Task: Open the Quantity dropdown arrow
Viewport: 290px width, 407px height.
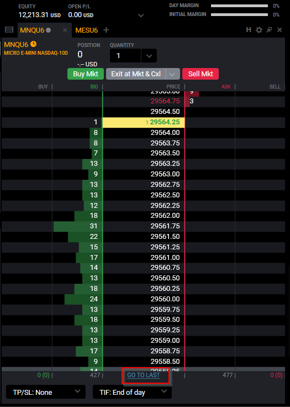Action: pos(149,56)
